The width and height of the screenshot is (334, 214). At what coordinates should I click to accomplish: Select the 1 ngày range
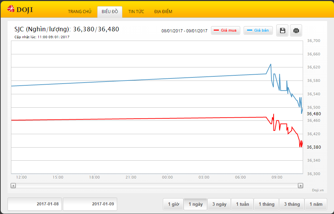click(x=196, y=204)
